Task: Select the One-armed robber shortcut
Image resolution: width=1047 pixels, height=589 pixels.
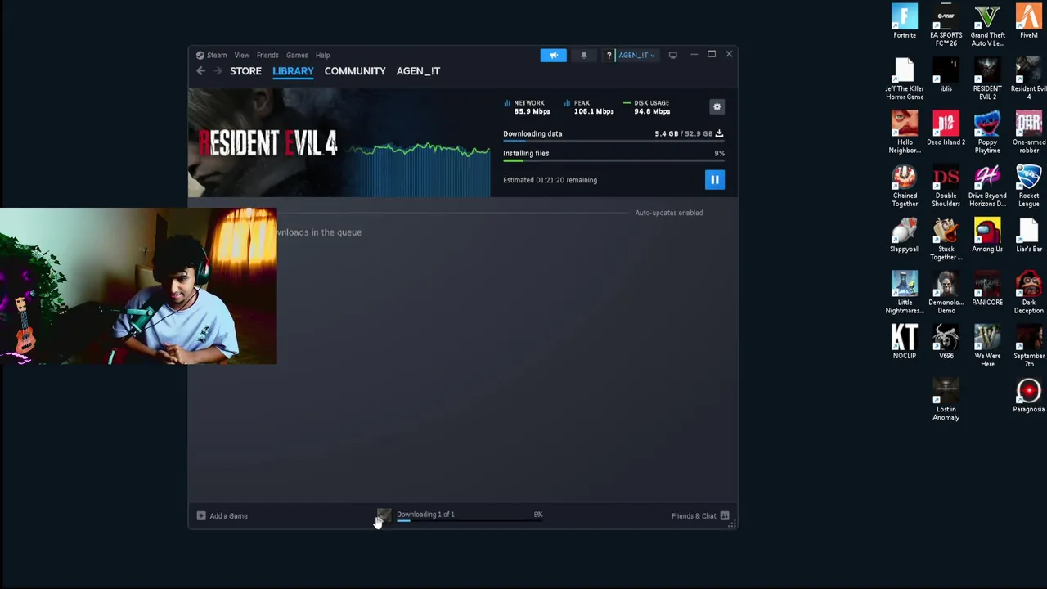Action: (1029, 133)
